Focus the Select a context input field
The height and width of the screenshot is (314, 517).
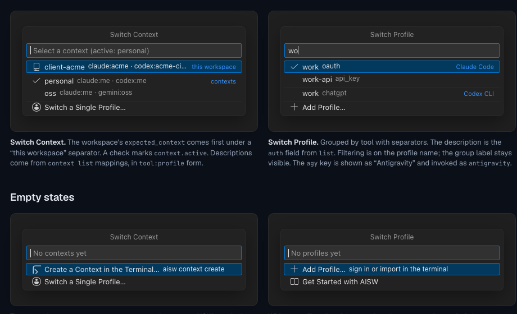tap(134, 50)
